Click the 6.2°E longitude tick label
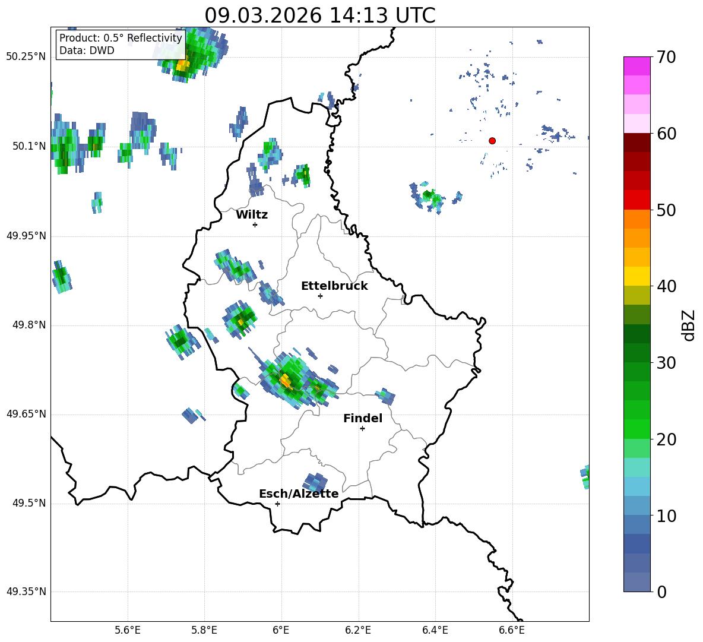Screen dimensions: 703x642 click(359, 630)
